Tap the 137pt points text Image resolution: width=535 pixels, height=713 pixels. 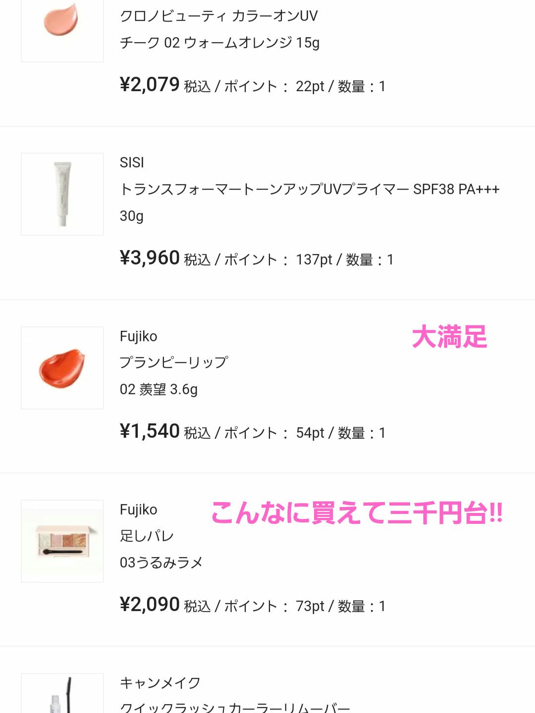[x=314, y=259]
